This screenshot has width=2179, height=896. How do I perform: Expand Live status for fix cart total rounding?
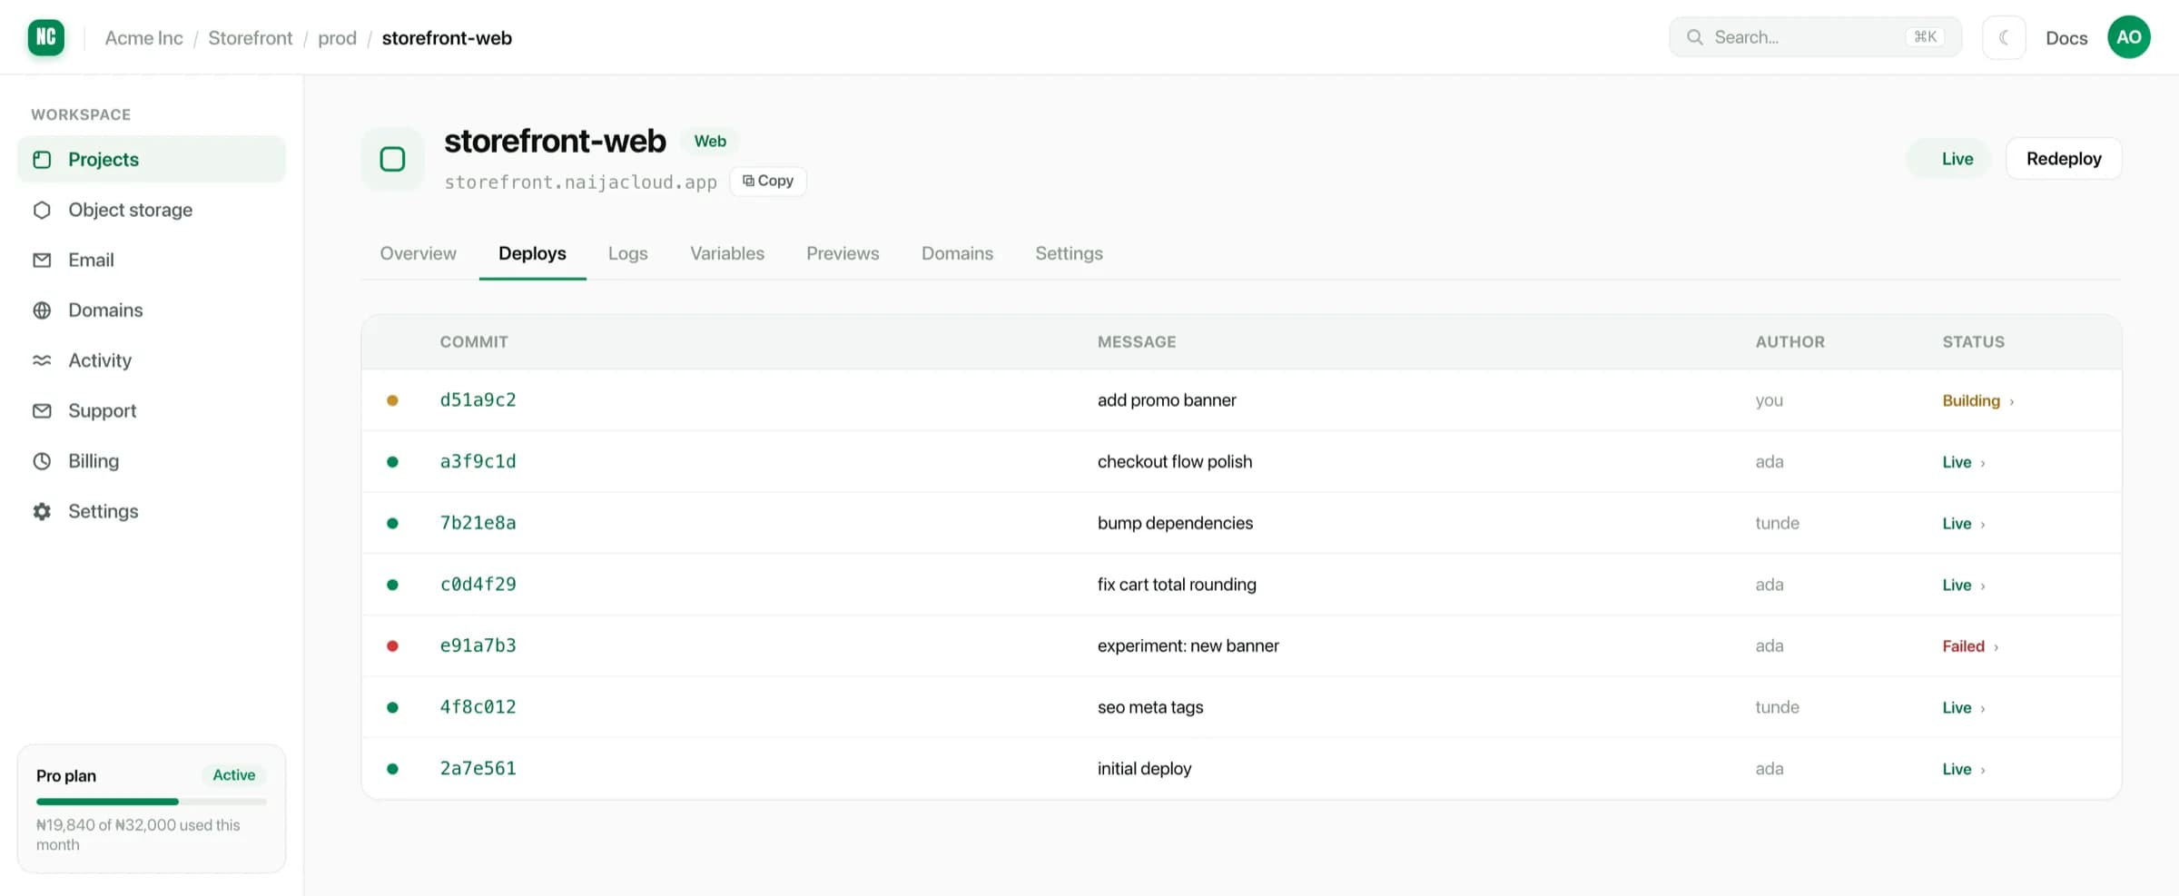pos(1982,586)
